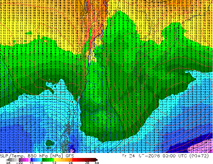Click the orange legend segment before 26
Viewport: 213px width, 164px height.
point(71,160)
